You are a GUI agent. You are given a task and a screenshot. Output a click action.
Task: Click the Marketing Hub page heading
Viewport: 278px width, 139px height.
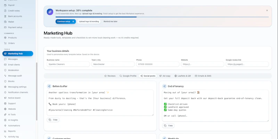[58, 33]
